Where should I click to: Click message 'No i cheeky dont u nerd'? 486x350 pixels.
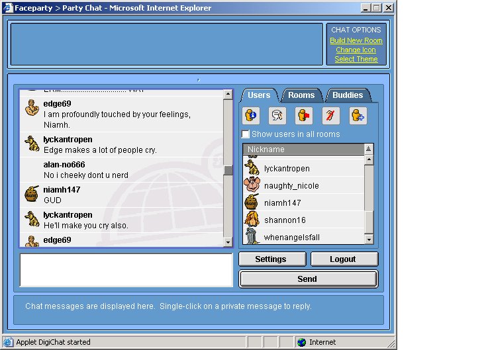(86, 175)
